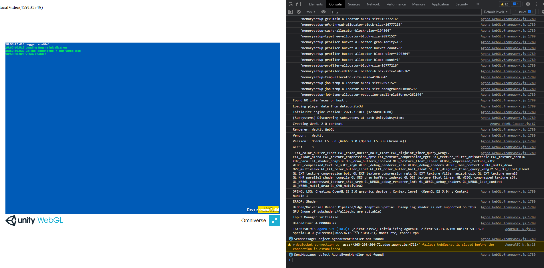Screen dimensions: 544x268
Task: Open the 1 Issue counter in the toolbar
Action: pyautogui.click(x=523, y=12)
